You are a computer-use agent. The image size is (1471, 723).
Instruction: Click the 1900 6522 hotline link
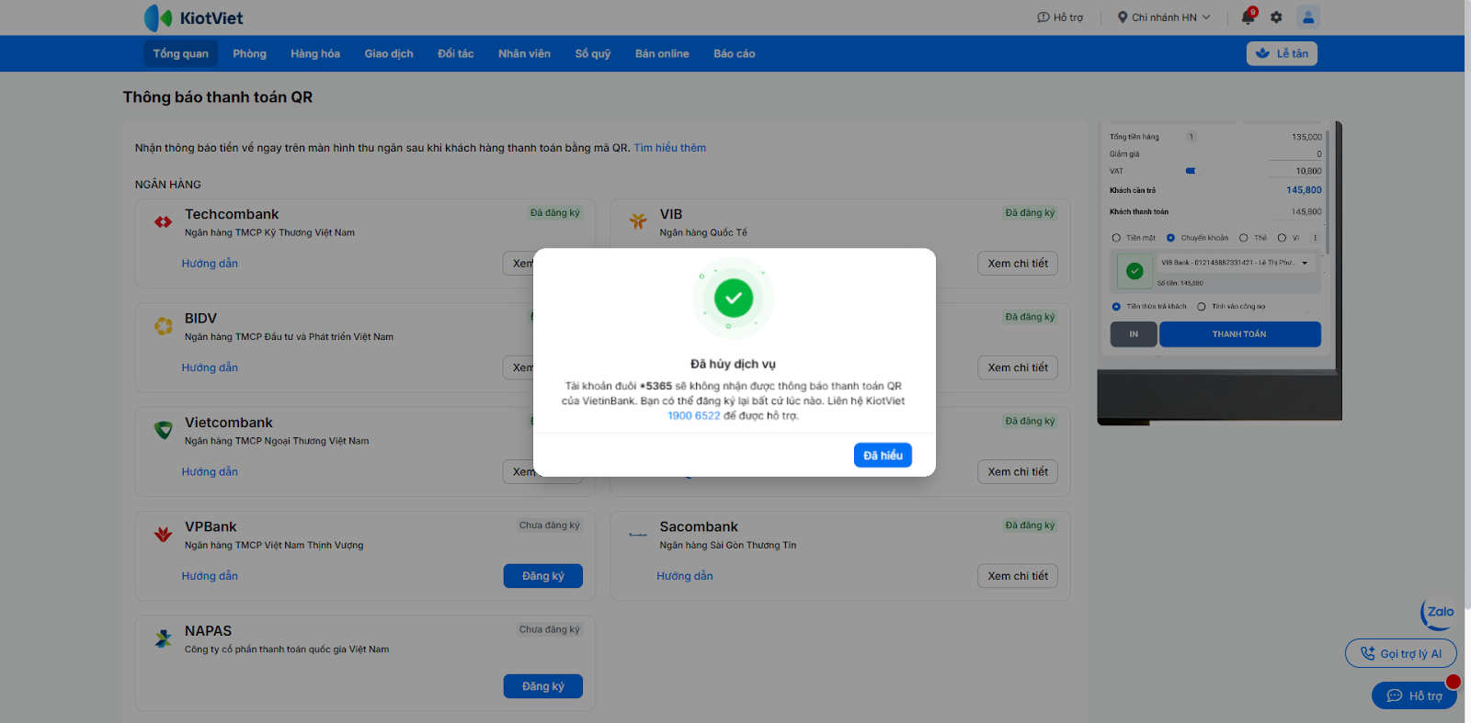point(694,416)
